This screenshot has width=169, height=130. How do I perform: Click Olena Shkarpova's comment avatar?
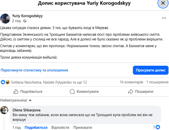pos(4,110)
